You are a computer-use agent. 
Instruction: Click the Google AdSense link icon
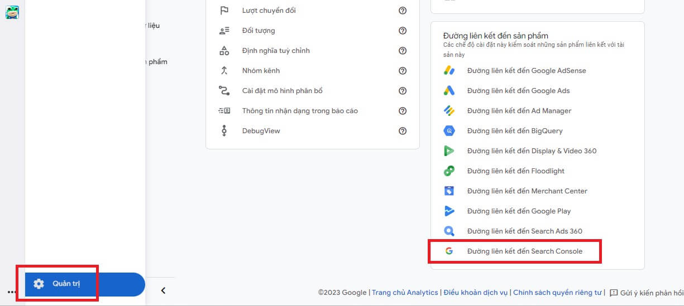tap(449, 71)
